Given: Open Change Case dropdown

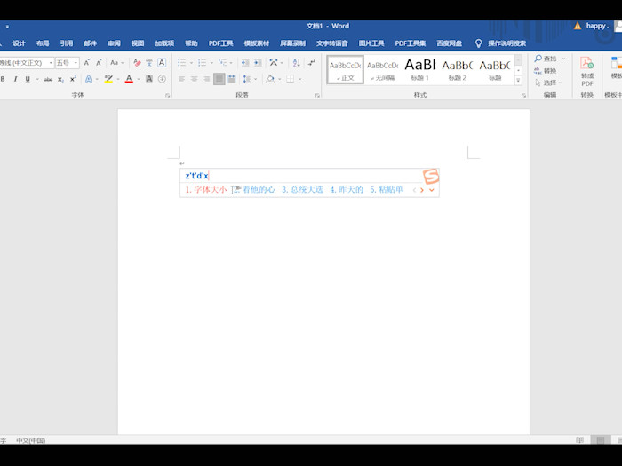Looking at the screenshot, I should click(116, 63).
